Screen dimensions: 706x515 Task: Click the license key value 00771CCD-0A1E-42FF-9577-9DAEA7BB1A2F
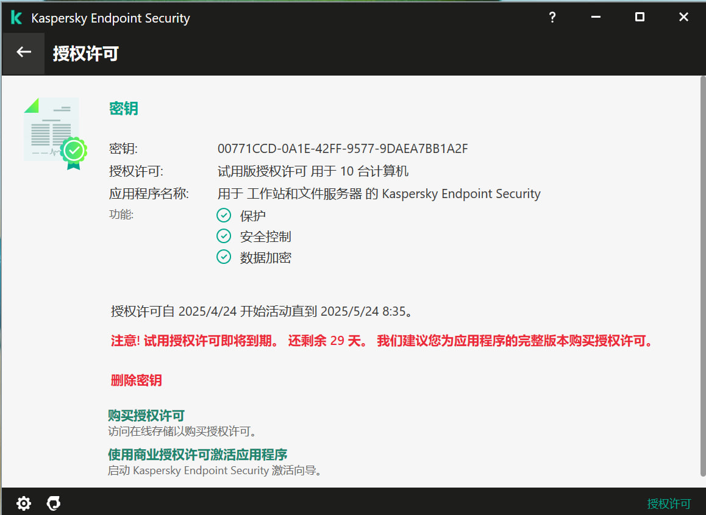[343, 149]
